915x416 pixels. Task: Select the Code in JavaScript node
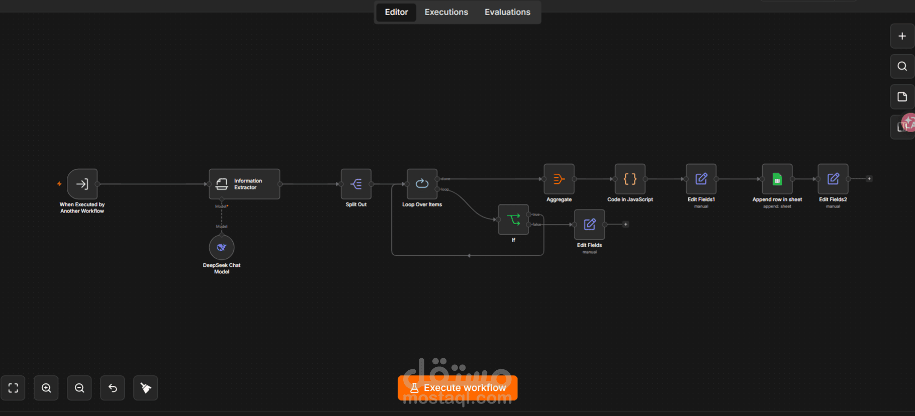pyautogui.click(x=630, y=179)
